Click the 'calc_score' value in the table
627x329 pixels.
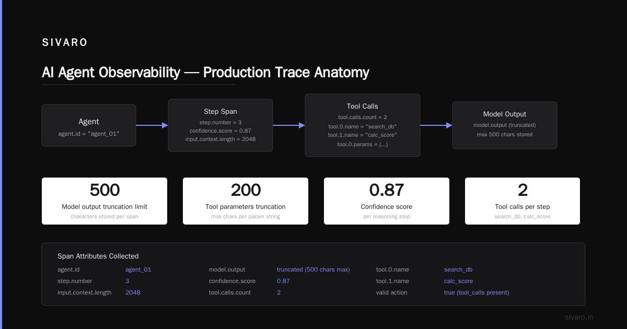click(459, 281)
